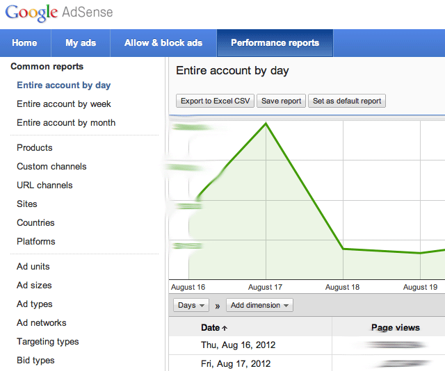
Task: View the URL channels report
Action: click(x=44, y=185)
